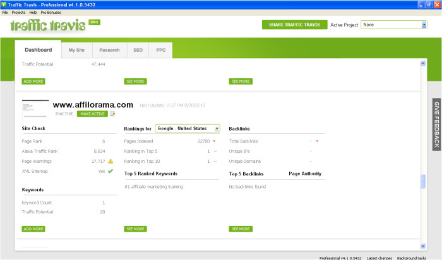Click the upper Add More button near Traffic Potential 47,444
The image size is (442, 260).
click(x=33, y=81)
